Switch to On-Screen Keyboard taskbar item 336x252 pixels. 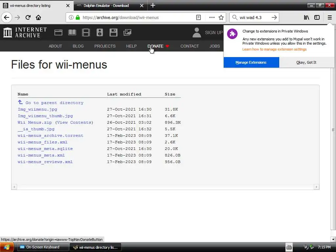[43, 247]
